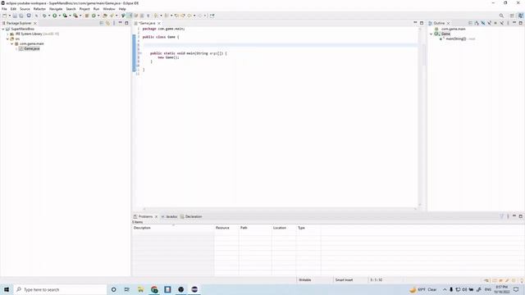Click the Coverage run icon in toolbar
This screenshot has width=525, height=295.
coord(65,16)
